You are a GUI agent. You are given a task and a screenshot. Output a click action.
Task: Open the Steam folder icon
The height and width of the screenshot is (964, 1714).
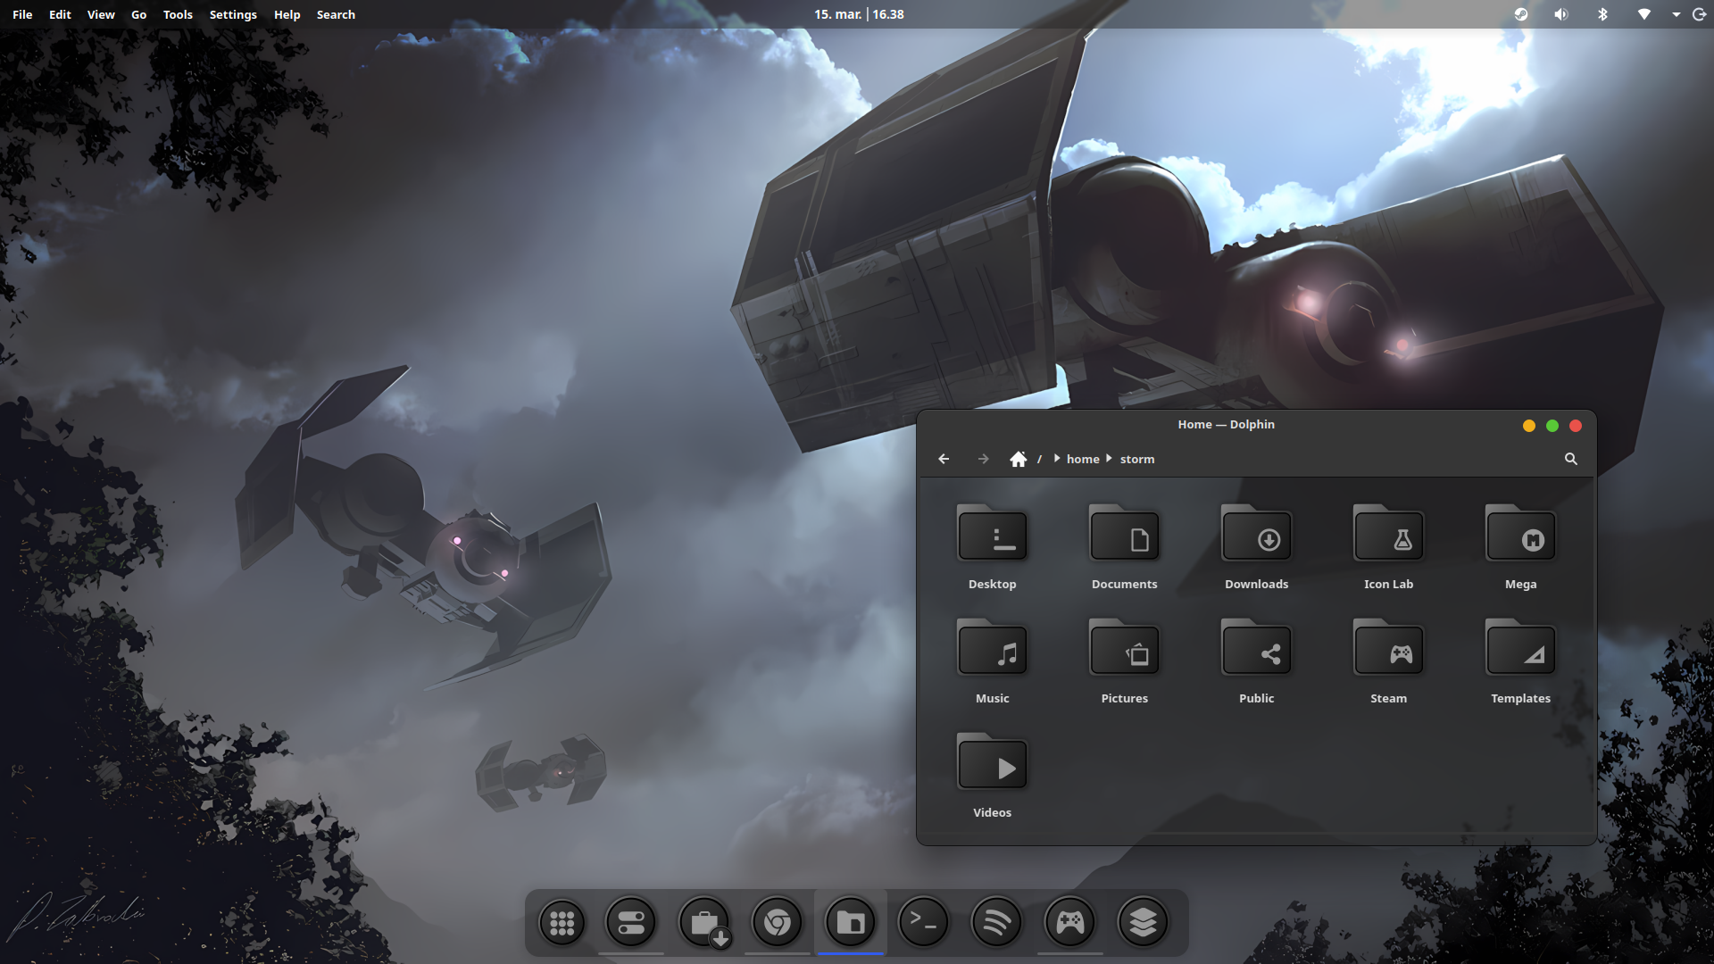tap(1388, 648)
